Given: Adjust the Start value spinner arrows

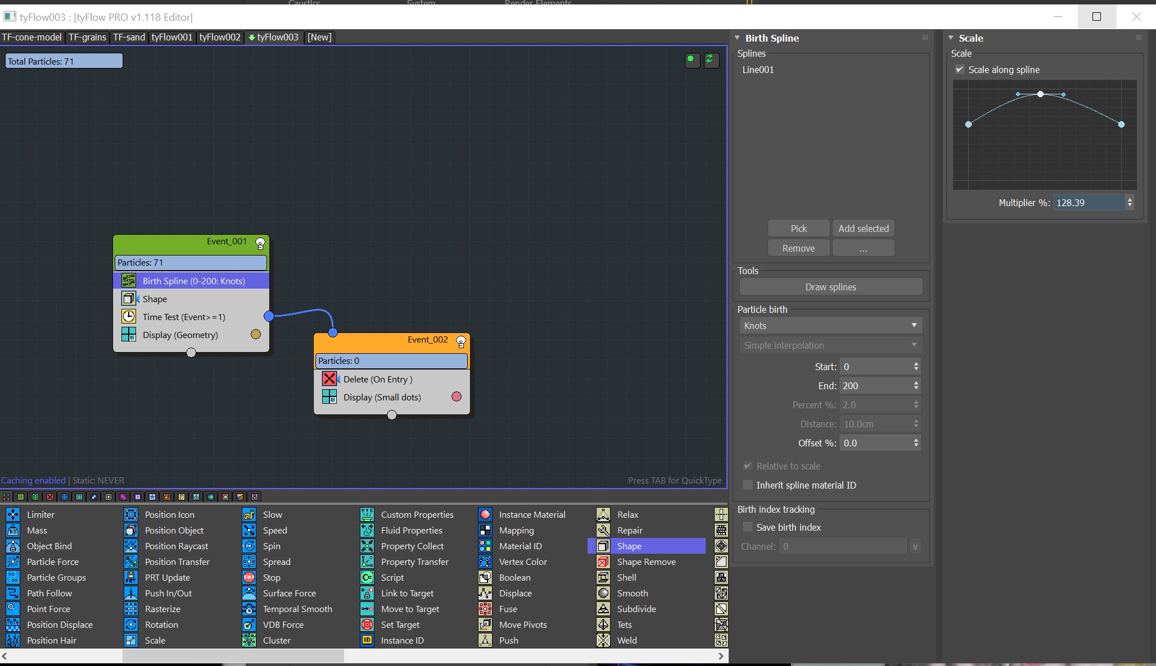Looking at the screenshot, I should click(x=916, y=366).
